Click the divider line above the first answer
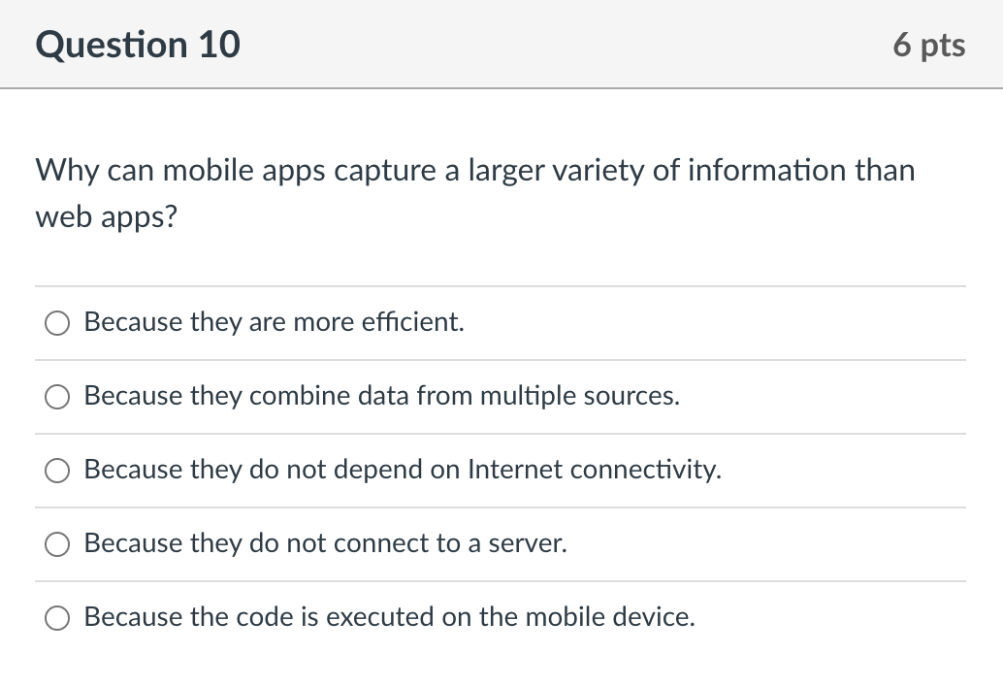The height and width of the screenshot is (687, 1003). [501, 286]
